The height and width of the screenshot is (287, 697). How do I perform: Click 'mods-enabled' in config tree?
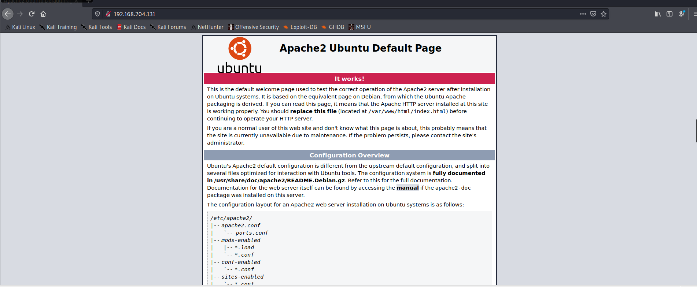(x=241, y=240)
